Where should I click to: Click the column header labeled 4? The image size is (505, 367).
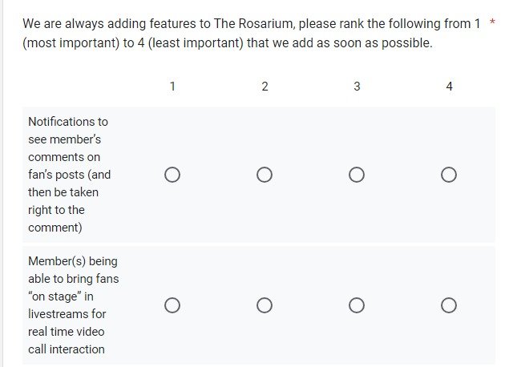[449, 87]
